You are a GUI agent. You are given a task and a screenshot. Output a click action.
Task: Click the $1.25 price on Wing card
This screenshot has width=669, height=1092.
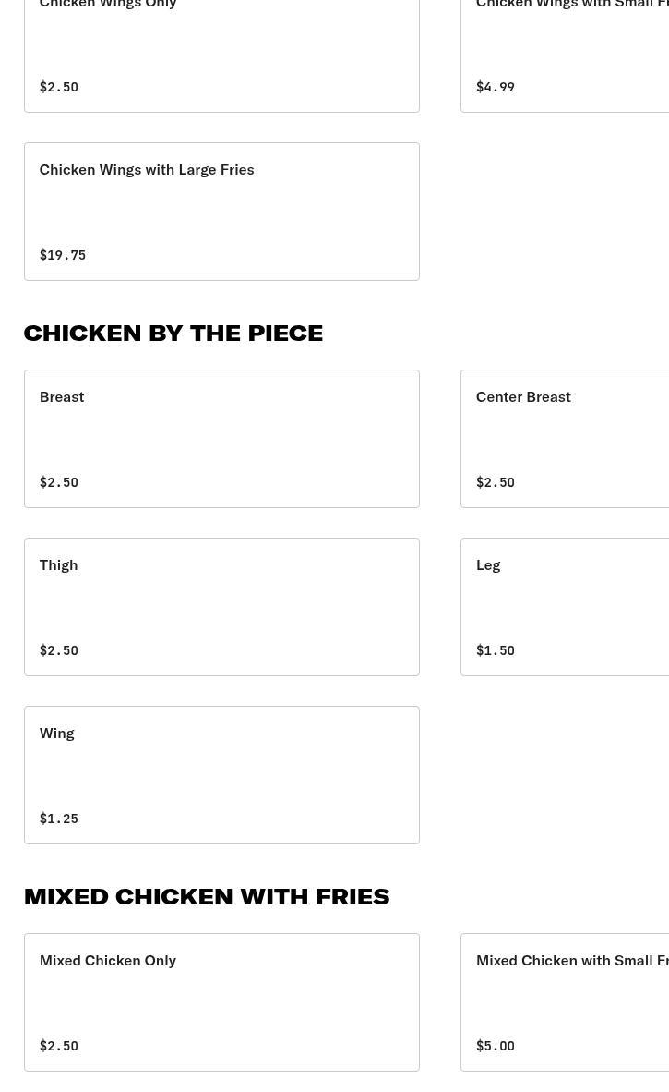(59, 819)
